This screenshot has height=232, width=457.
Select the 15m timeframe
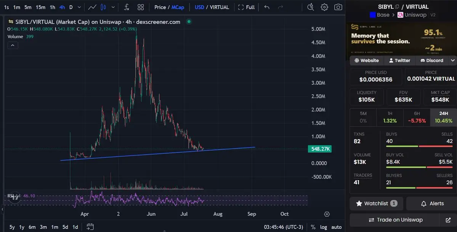pos(40,7)
